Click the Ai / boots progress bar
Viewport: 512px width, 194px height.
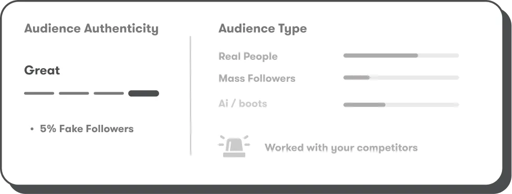pos(401,105)
